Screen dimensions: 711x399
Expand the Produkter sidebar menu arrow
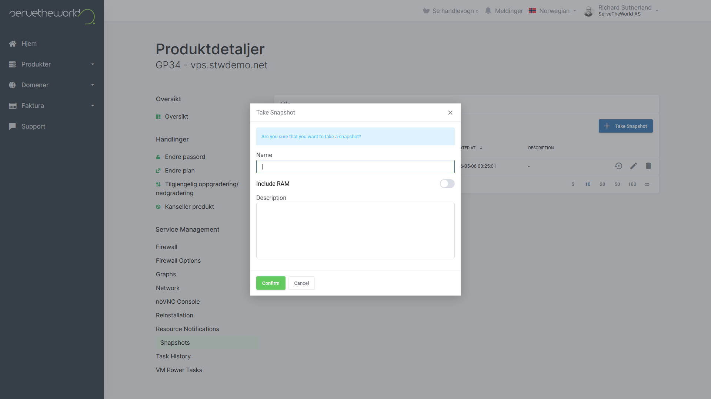93,64
